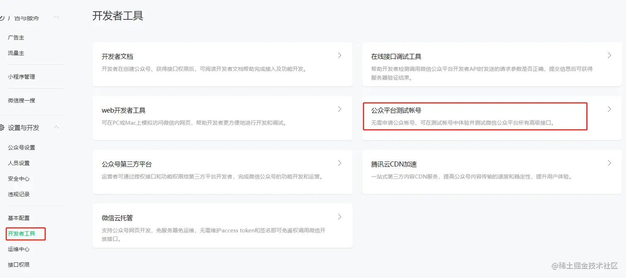The width and height of the screenshot is (626, 278).
Task: Click the arrow on 公众平台测试帐号 card
Action: [x=609, y=109]
